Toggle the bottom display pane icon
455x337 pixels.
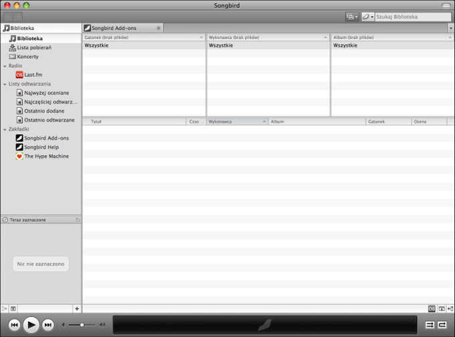[442, 309]
